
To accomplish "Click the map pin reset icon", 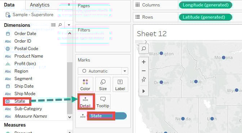I will 144,79.
